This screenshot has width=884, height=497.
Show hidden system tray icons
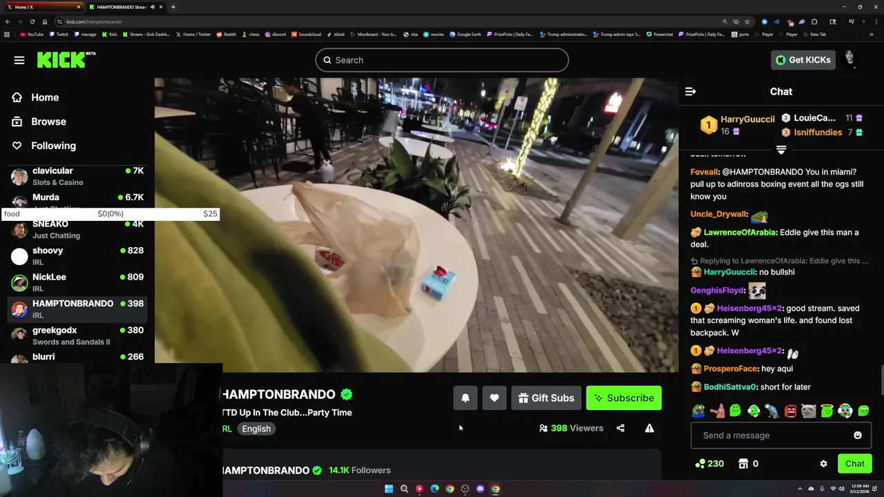click(800, 489)
